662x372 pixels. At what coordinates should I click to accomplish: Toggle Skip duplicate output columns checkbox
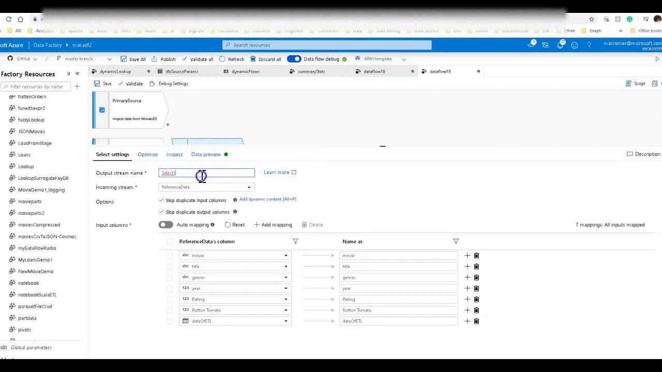click(x=161, y=212)
